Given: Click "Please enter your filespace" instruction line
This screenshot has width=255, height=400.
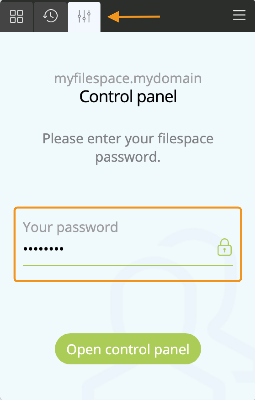Looking at the screenshot, I should (x=128, y=139).
